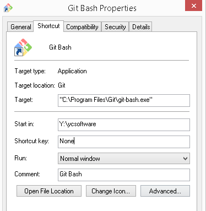The image size is (206, 211).
Task: Close the Git Bash Properties dialog
Action: 193,6
